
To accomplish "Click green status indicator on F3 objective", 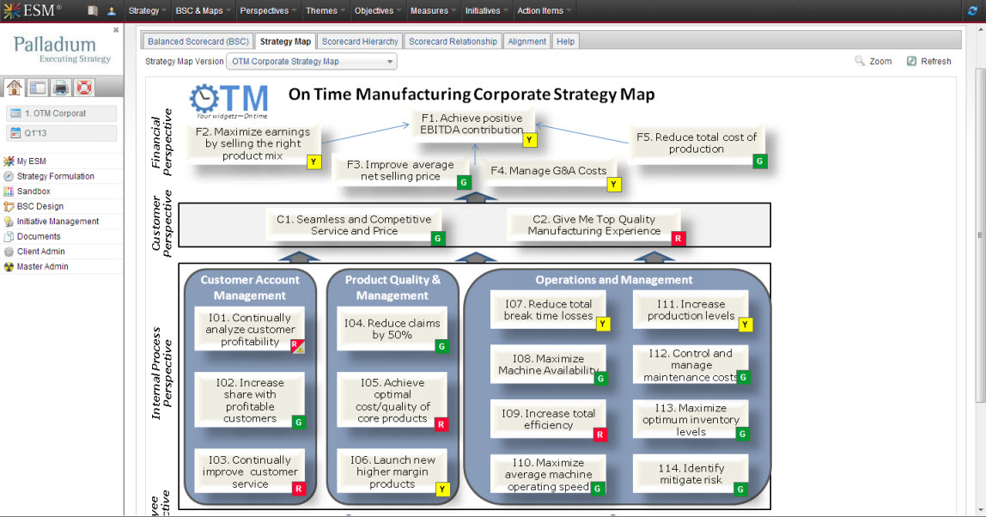I will pyautogui.click(x=464, y=182).
